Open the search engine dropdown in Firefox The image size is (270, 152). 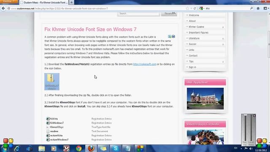coord(202,8)
